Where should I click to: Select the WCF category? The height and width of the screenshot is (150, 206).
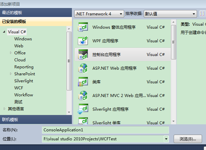click(x=19, y=88)
